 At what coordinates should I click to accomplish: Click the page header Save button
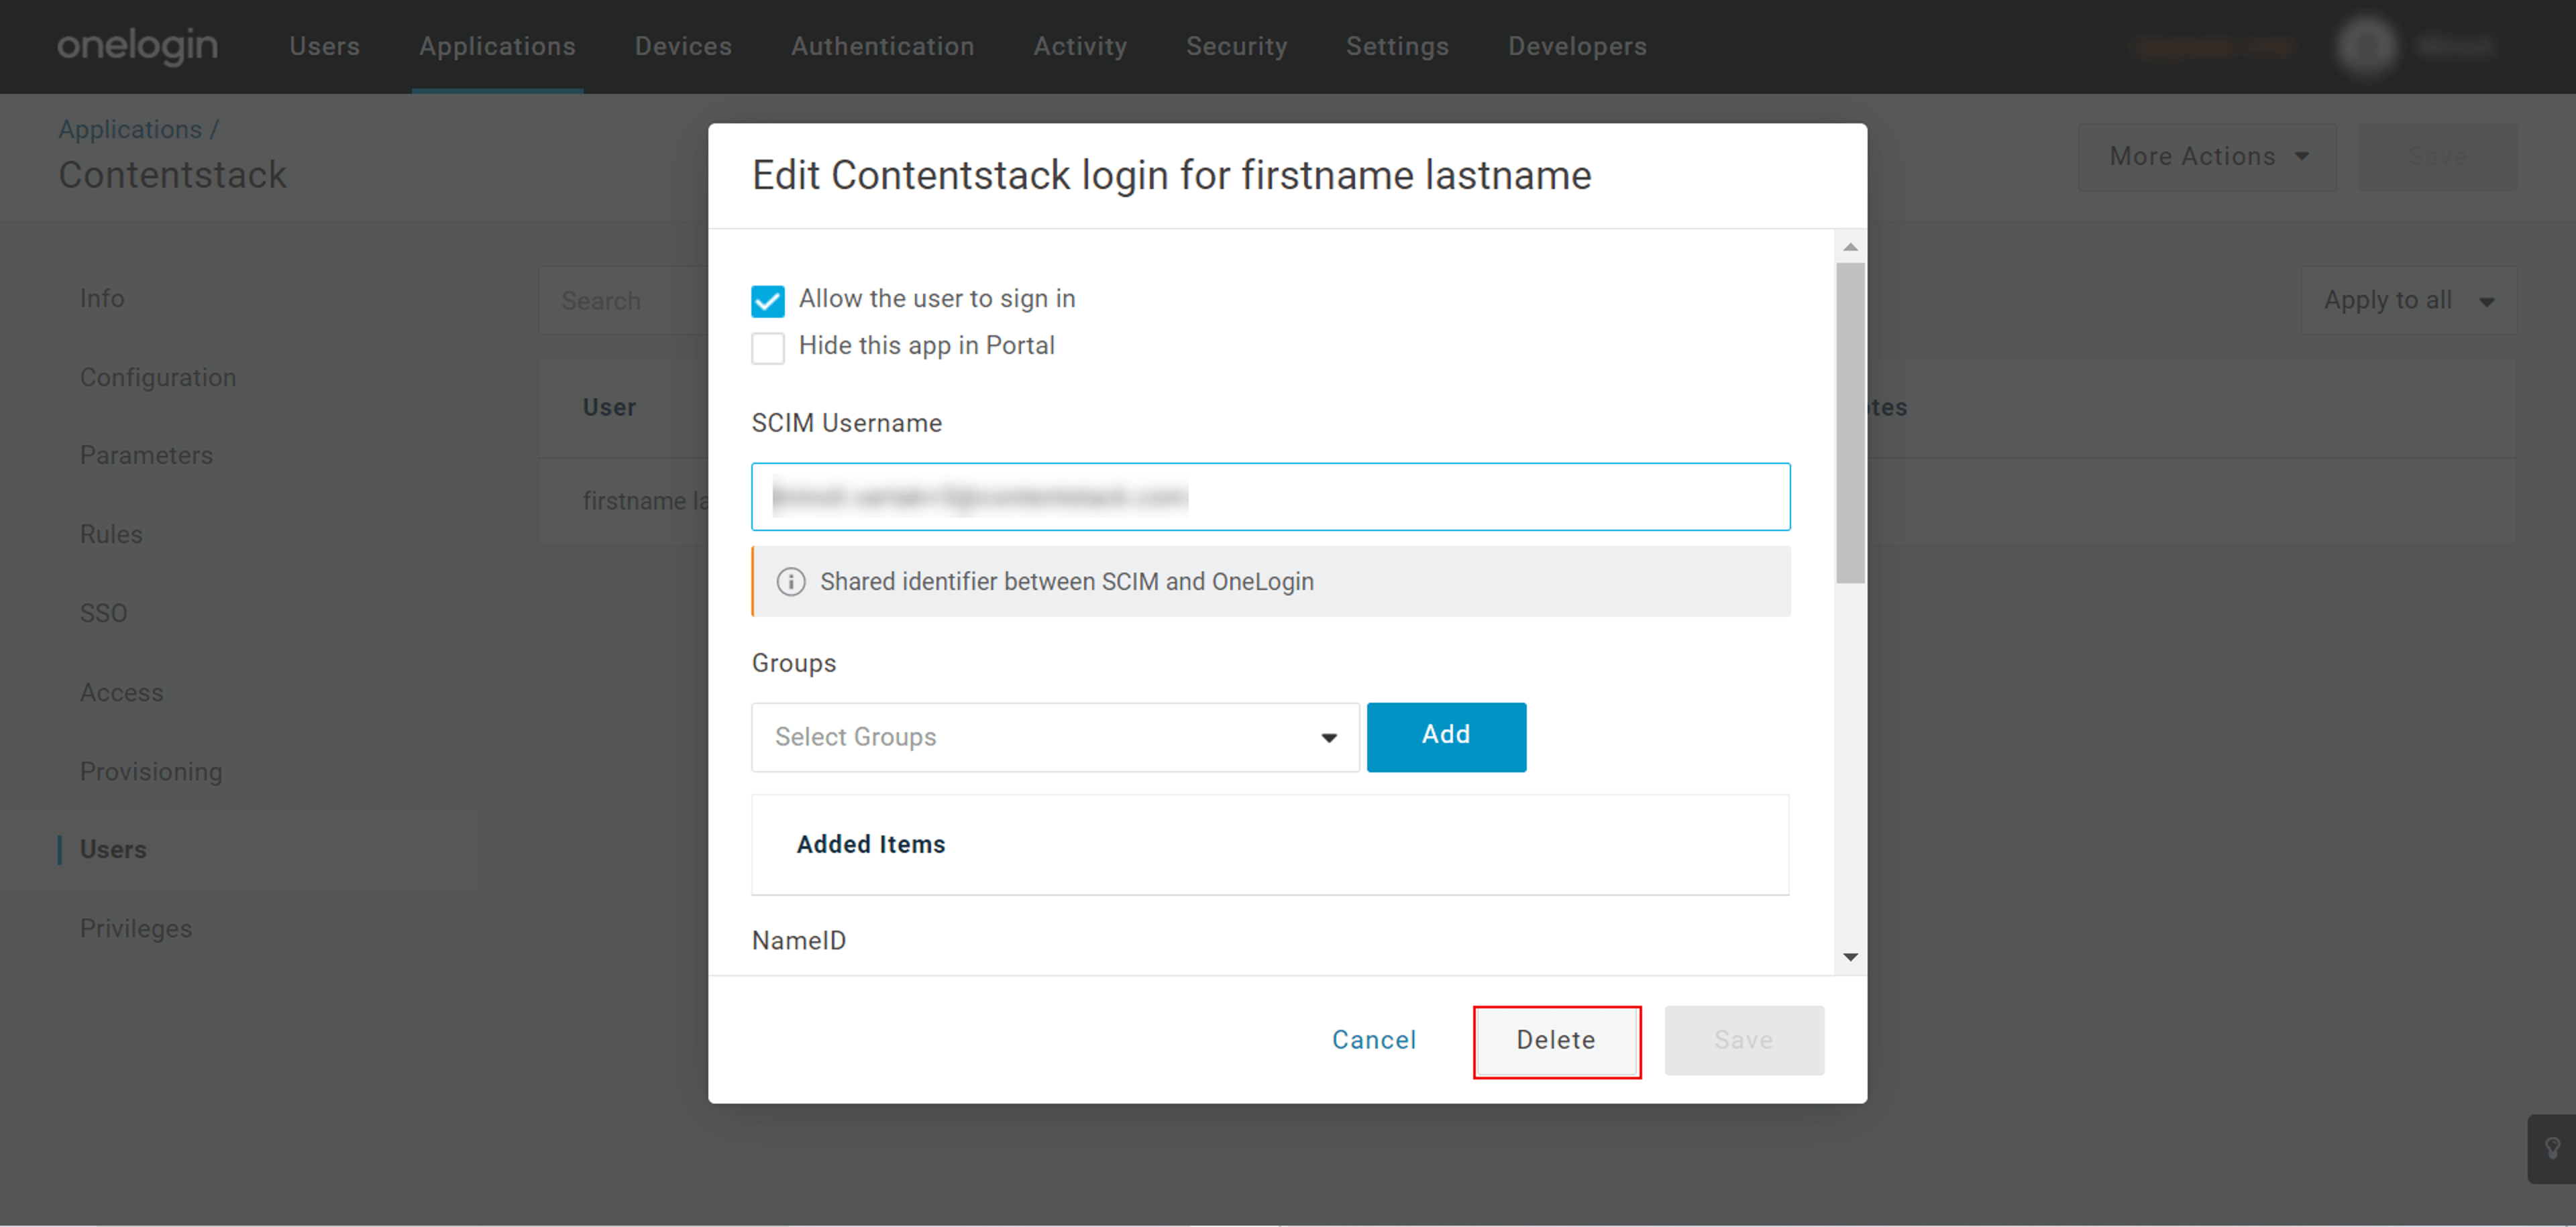[2437, 157]
